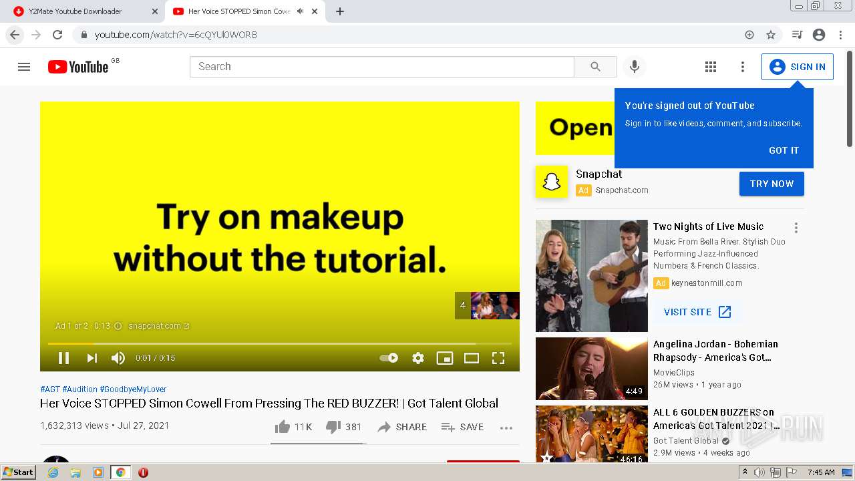The height and width of the screenshot is (481, 855).
Task: Dislike the video with thumbs down
Action: 344,427
